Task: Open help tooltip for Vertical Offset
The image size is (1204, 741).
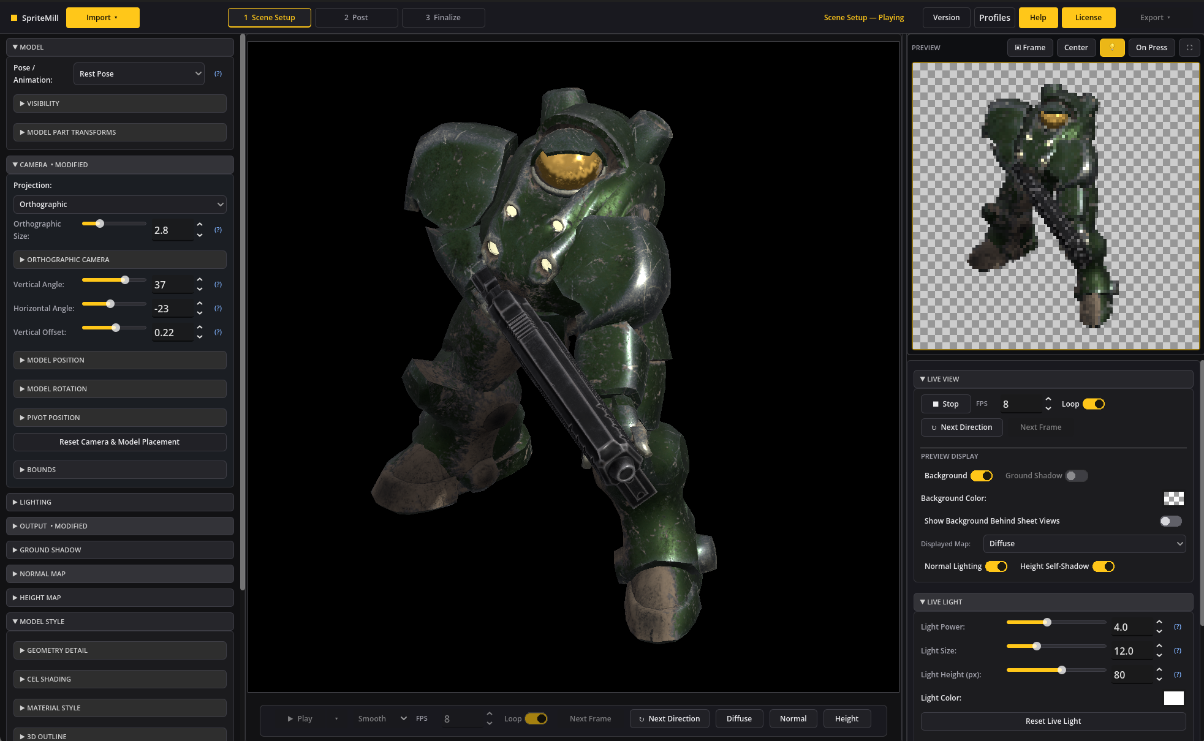Action: [x=218, y=333]
